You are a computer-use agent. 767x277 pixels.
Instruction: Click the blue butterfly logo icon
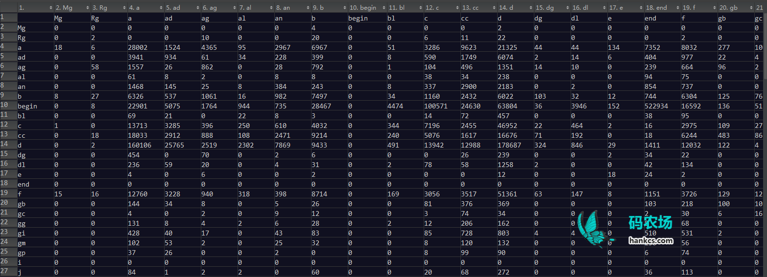tap(594, 229)
